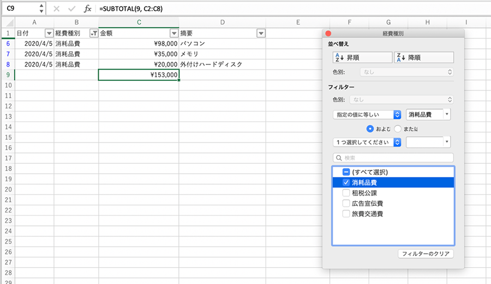
Task: Click cell with ¥35,000
Action: coord(139,54)
